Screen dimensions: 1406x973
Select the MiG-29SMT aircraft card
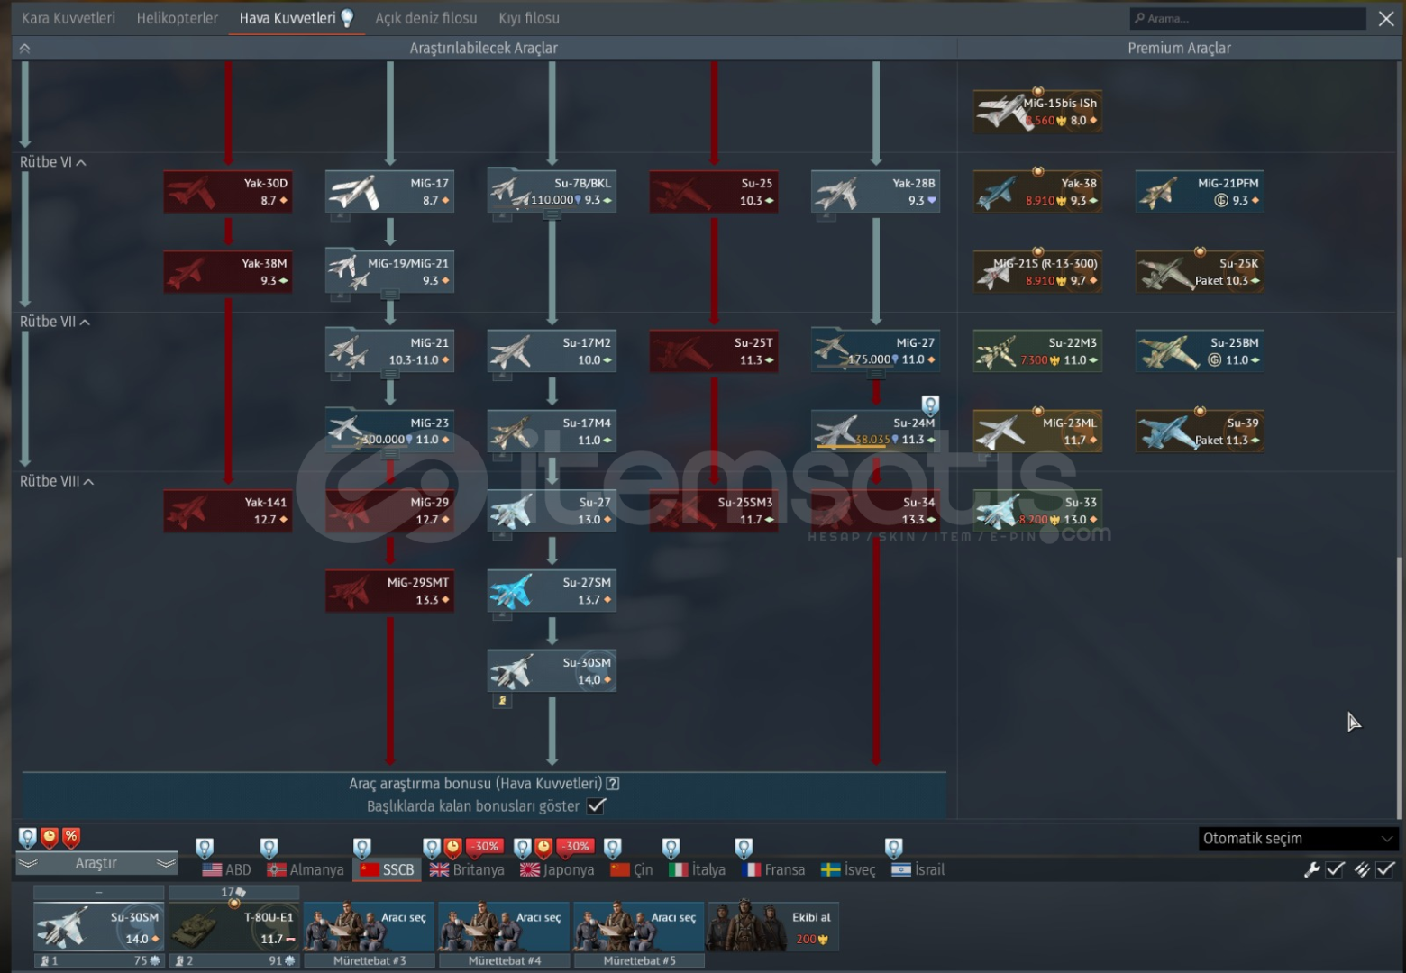[x=389, y=591]
